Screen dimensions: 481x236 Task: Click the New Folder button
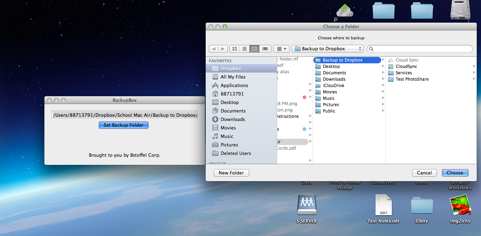[x=231, y=173]
